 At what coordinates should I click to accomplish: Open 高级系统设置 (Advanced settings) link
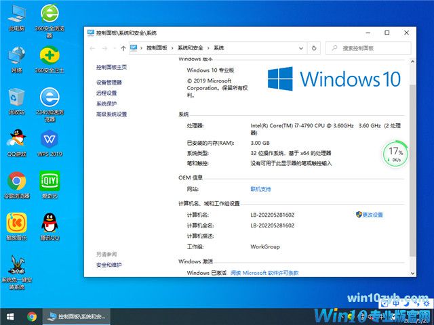(111, 114)
